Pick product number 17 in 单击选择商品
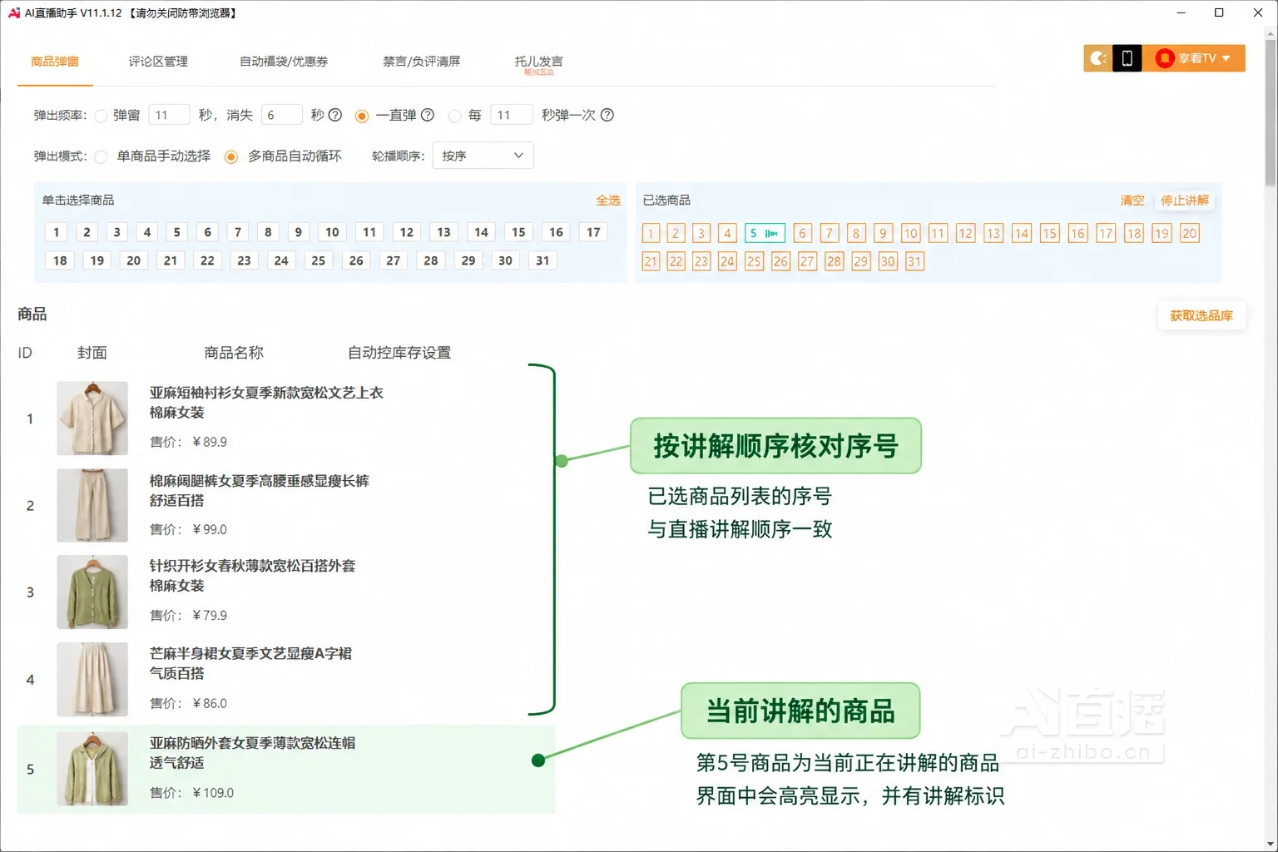This screenshot has height=852, width=1278. (593, 232)
